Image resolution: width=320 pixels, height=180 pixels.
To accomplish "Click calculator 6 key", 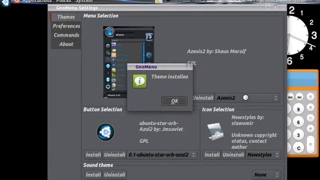I will tap(298, 122).
